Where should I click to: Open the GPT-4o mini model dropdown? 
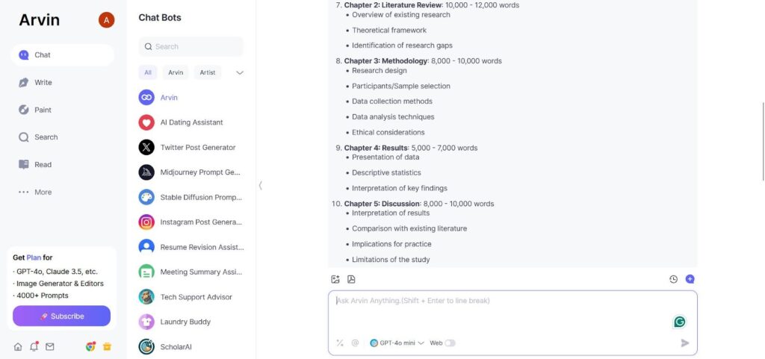tap(397, 343)
